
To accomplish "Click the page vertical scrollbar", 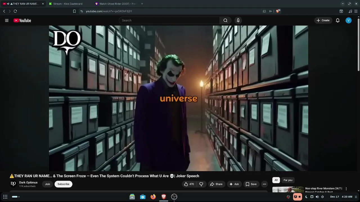I will (358, 45).
